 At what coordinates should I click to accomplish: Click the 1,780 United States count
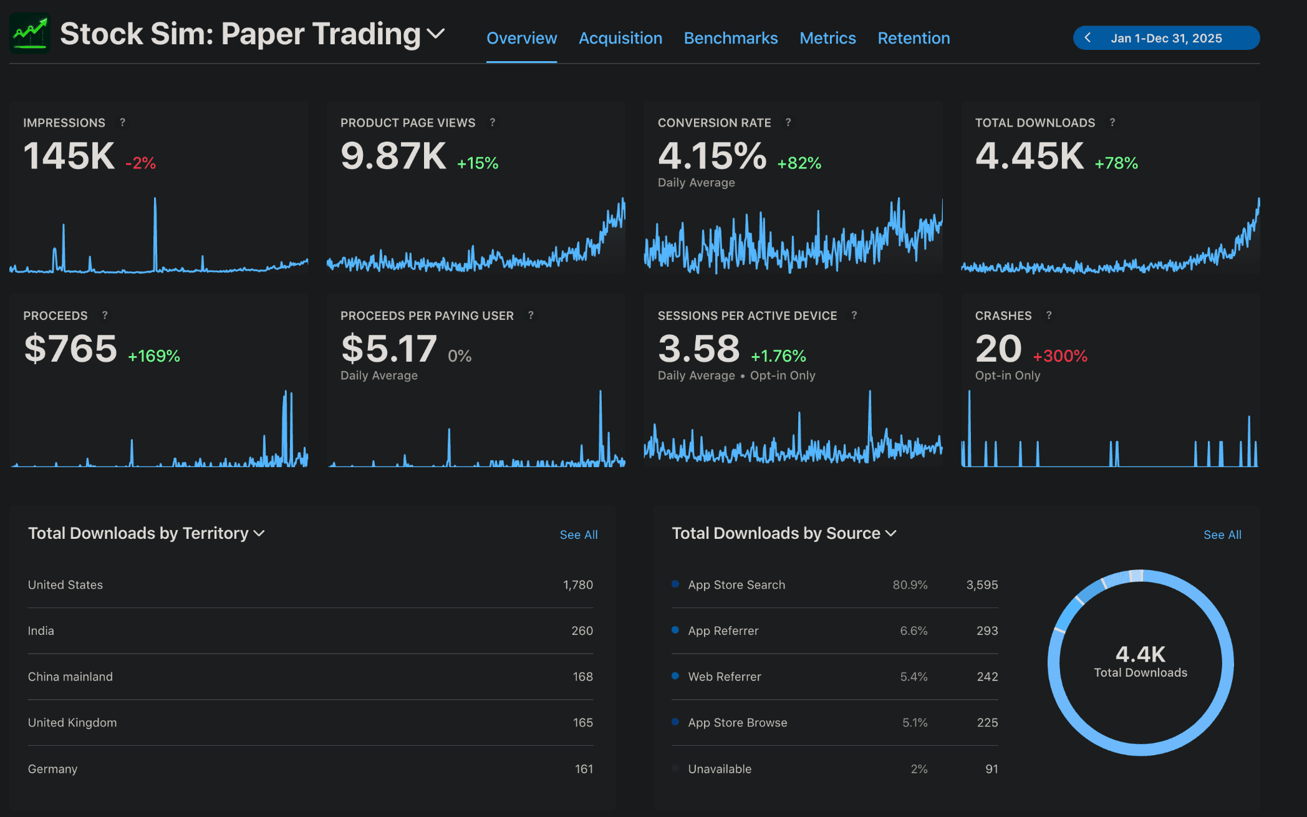click(x=578, y=585)
